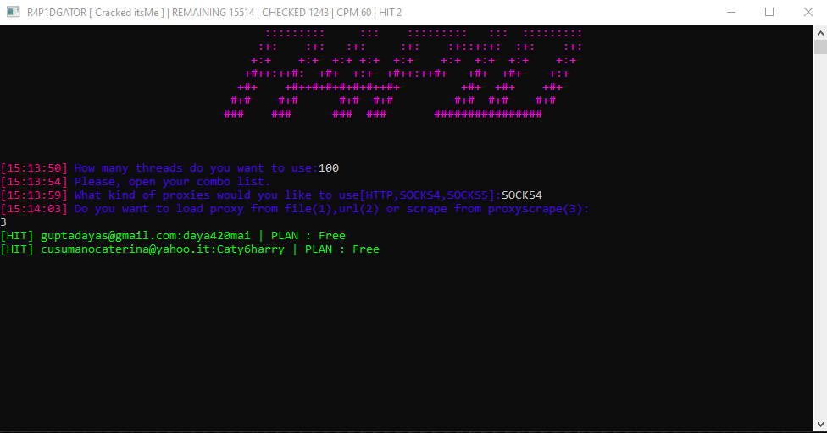The width and height of the screenshot is (827, 433).
Task: Click 'CPM 60' in the title bar
Action: click(x=354, y=12)
